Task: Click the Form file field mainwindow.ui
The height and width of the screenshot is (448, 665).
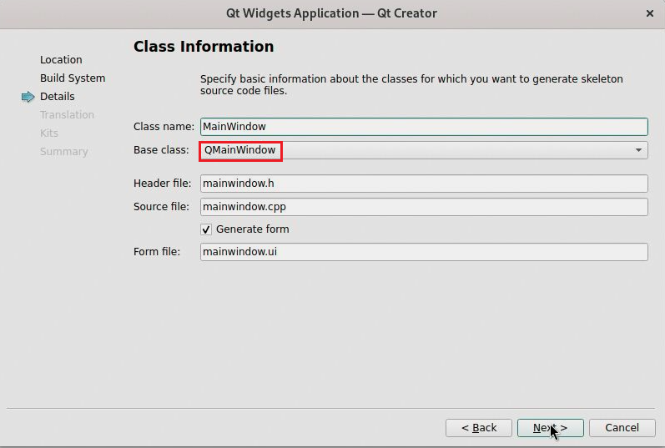Action: (424, 252)
